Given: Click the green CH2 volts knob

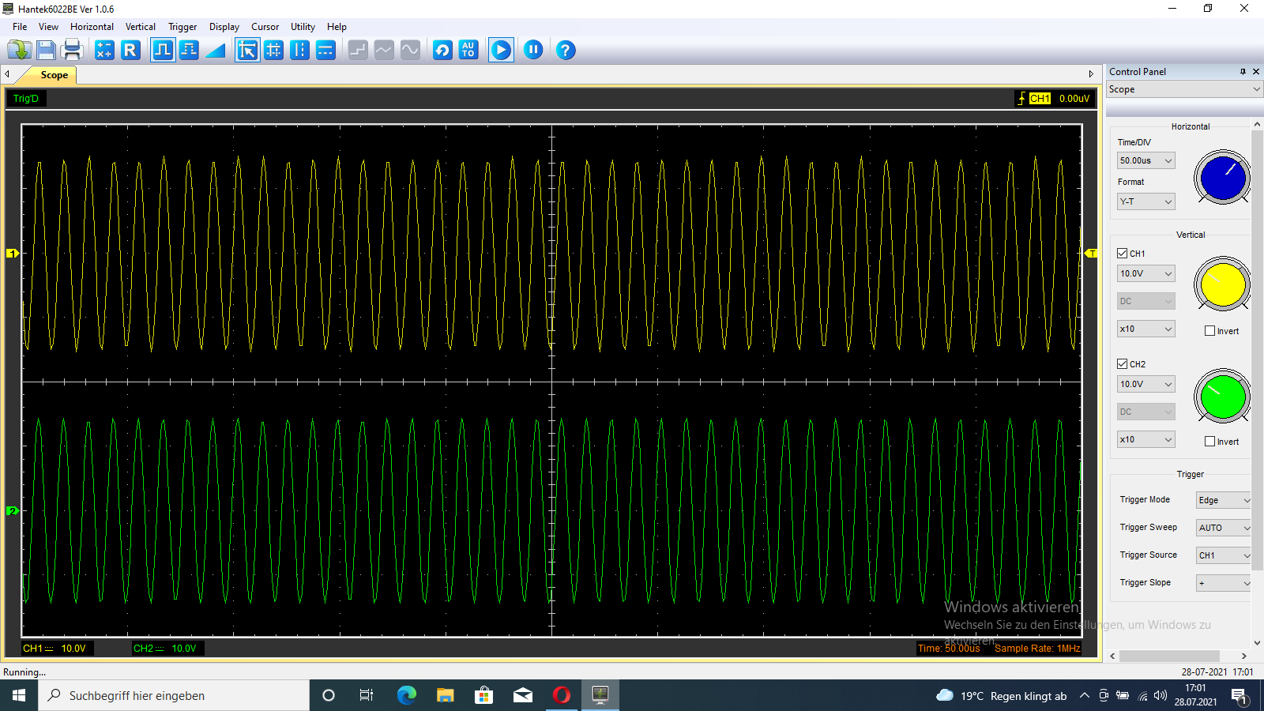Looking at the screenshot, I should tap(1222, 397).
